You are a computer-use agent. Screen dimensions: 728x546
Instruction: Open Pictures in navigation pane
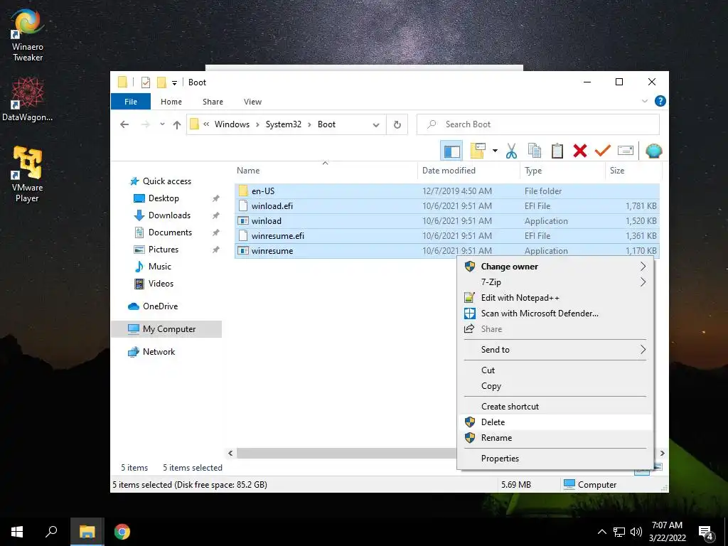163,250
